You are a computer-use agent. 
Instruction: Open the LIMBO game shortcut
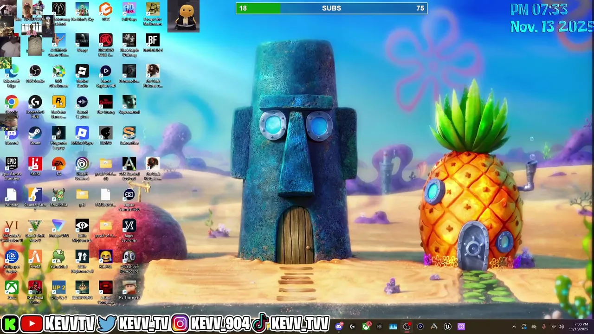click(x=106, y=136)
